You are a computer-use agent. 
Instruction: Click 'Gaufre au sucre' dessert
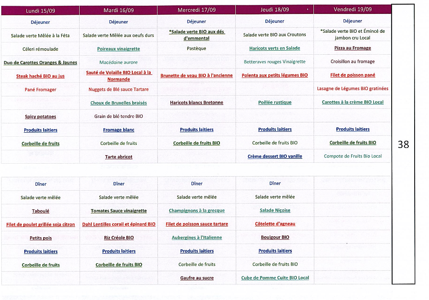click(x=197, y=278)
